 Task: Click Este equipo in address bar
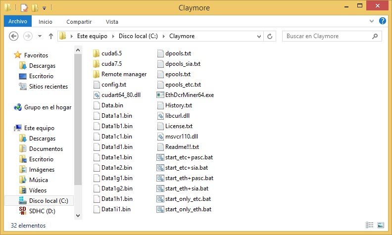click(x=92, y=36)
